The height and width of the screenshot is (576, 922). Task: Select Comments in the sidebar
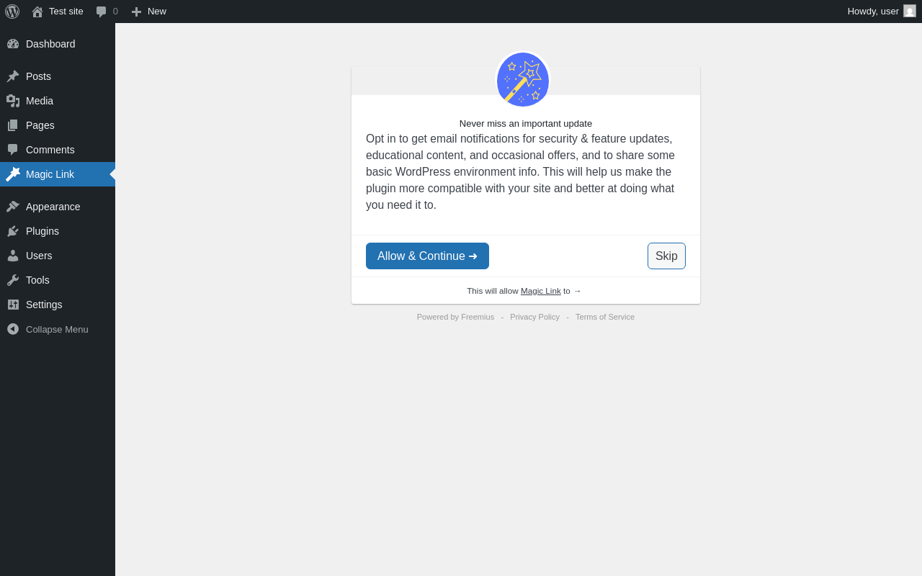click(x=58, y=150)
